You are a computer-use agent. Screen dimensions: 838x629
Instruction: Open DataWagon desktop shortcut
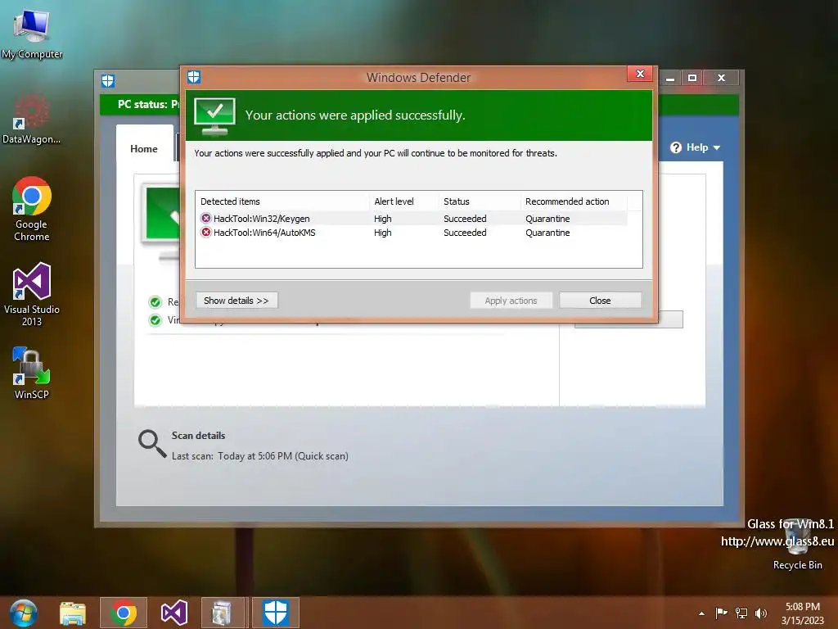click(x=32, y=120)
